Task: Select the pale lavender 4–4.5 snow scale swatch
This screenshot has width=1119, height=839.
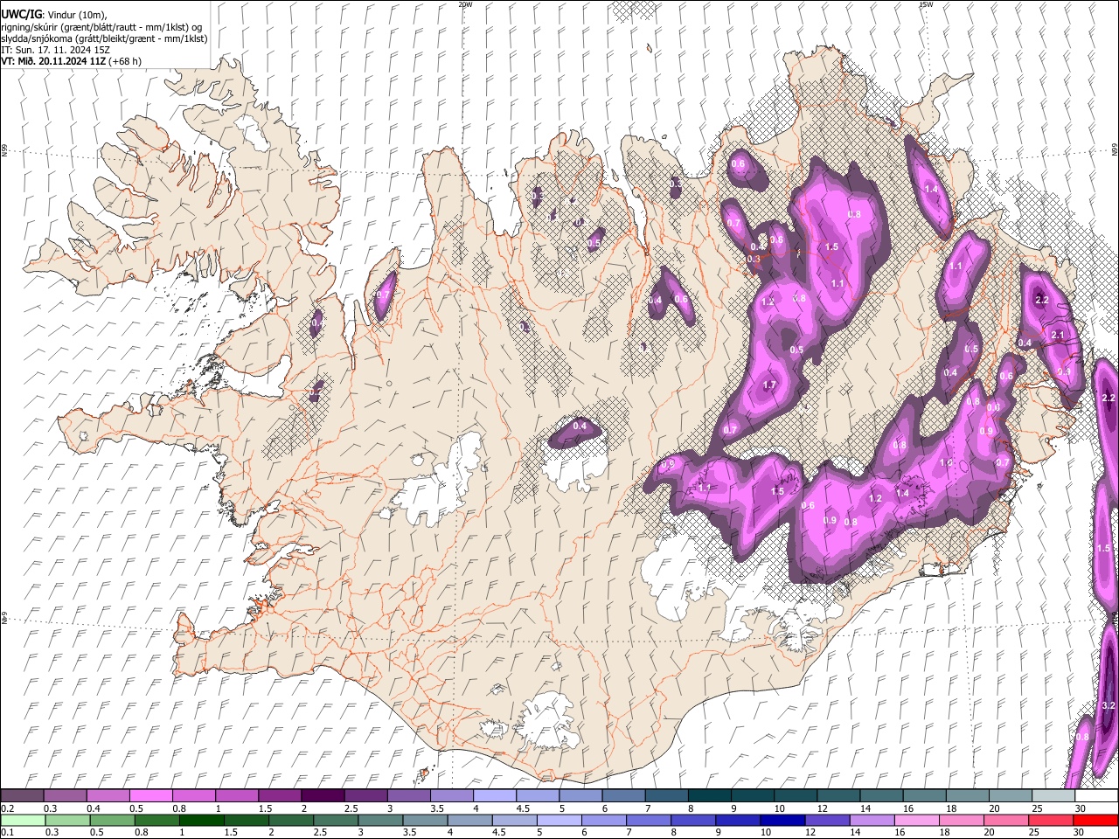Action: point(495,795)
